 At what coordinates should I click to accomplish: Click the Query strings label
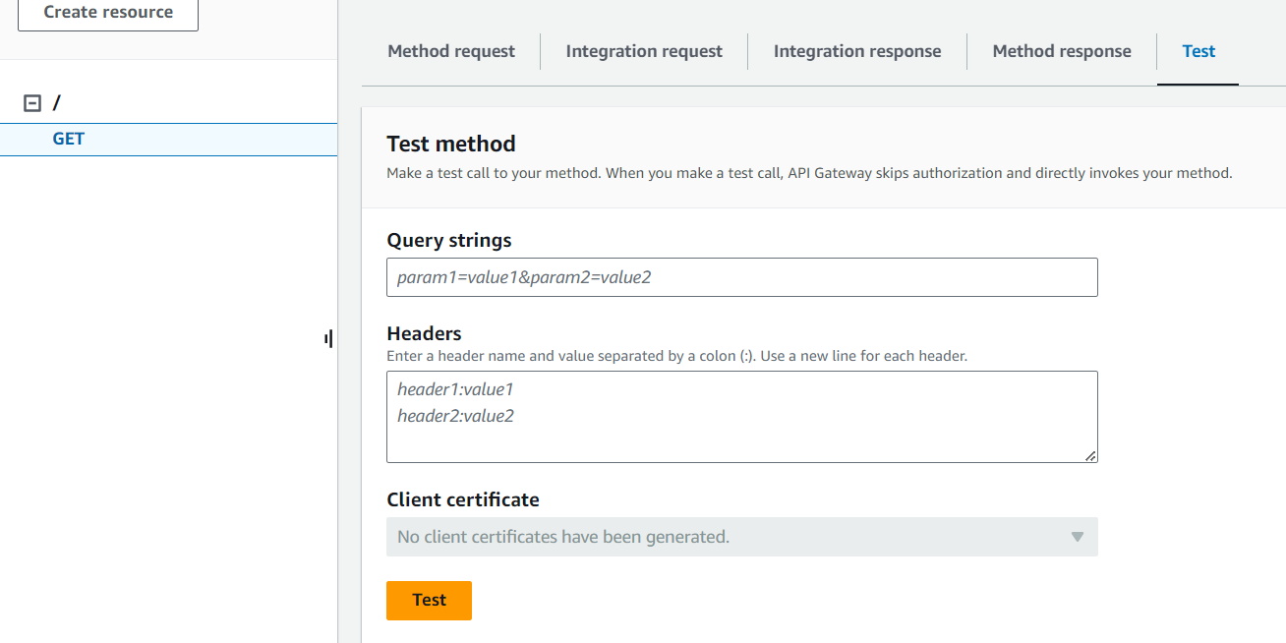[449, 240]
